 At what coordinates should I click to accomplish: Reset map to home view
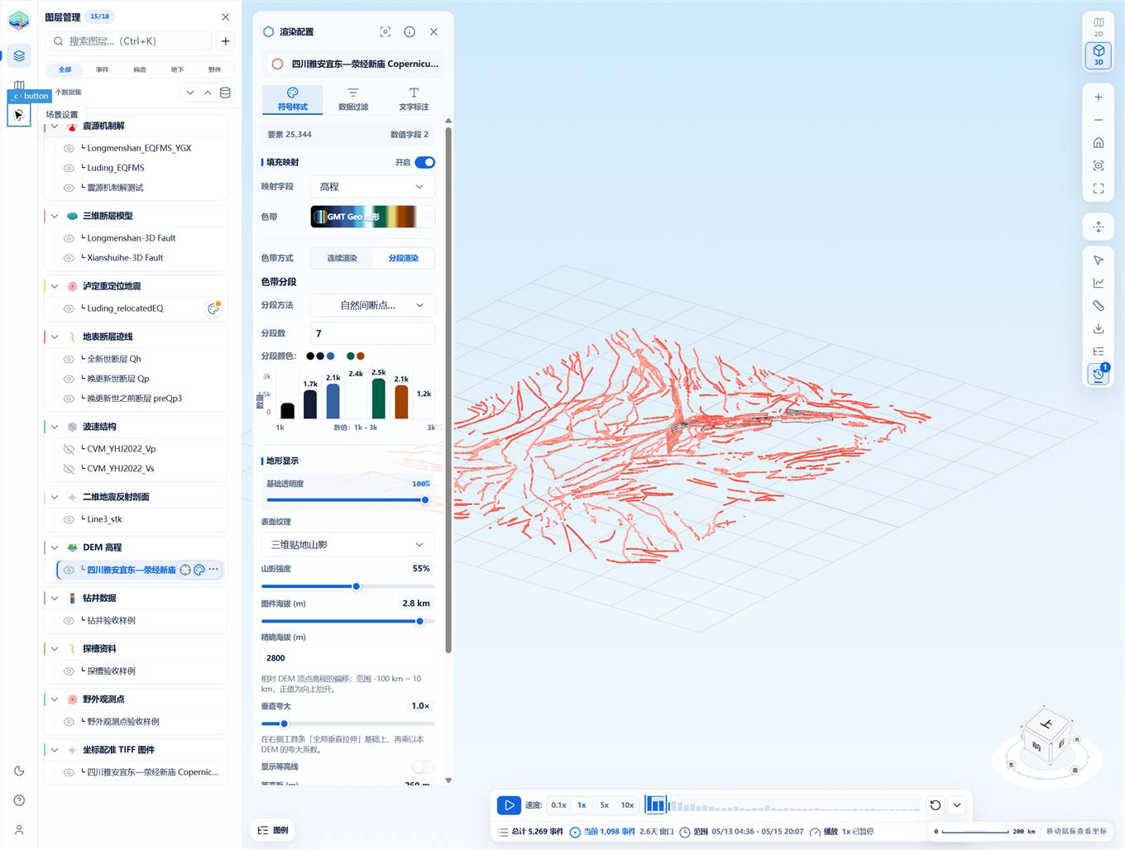click(1099, 142)
